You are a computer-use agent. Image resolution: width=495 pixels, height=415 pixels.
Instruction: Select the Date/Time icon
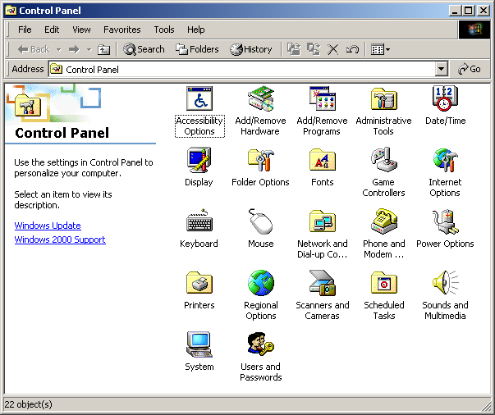pyautogui.click(x=445, y=98)
